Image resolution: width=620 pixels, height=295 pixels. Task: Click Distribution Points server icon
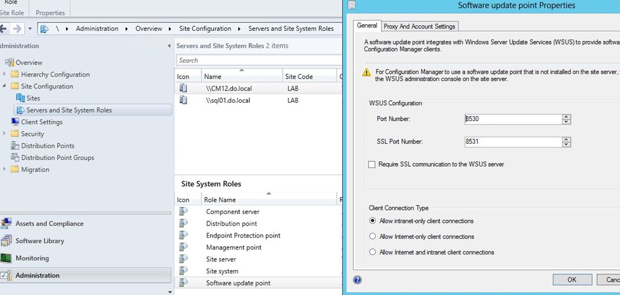(x=15, y=146)
